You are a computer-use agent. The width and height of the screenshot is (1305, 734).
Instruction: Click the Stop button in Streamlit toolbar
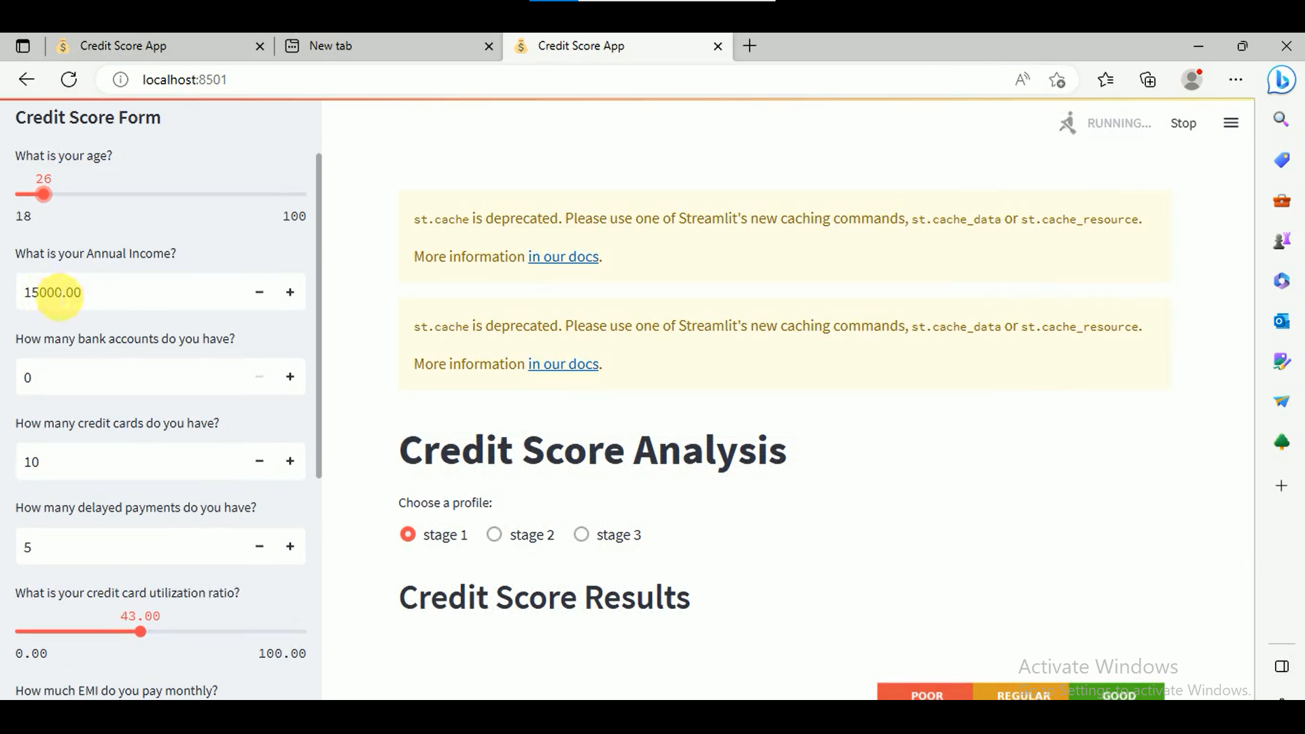pyautogui.click(x=1183, y=123)
